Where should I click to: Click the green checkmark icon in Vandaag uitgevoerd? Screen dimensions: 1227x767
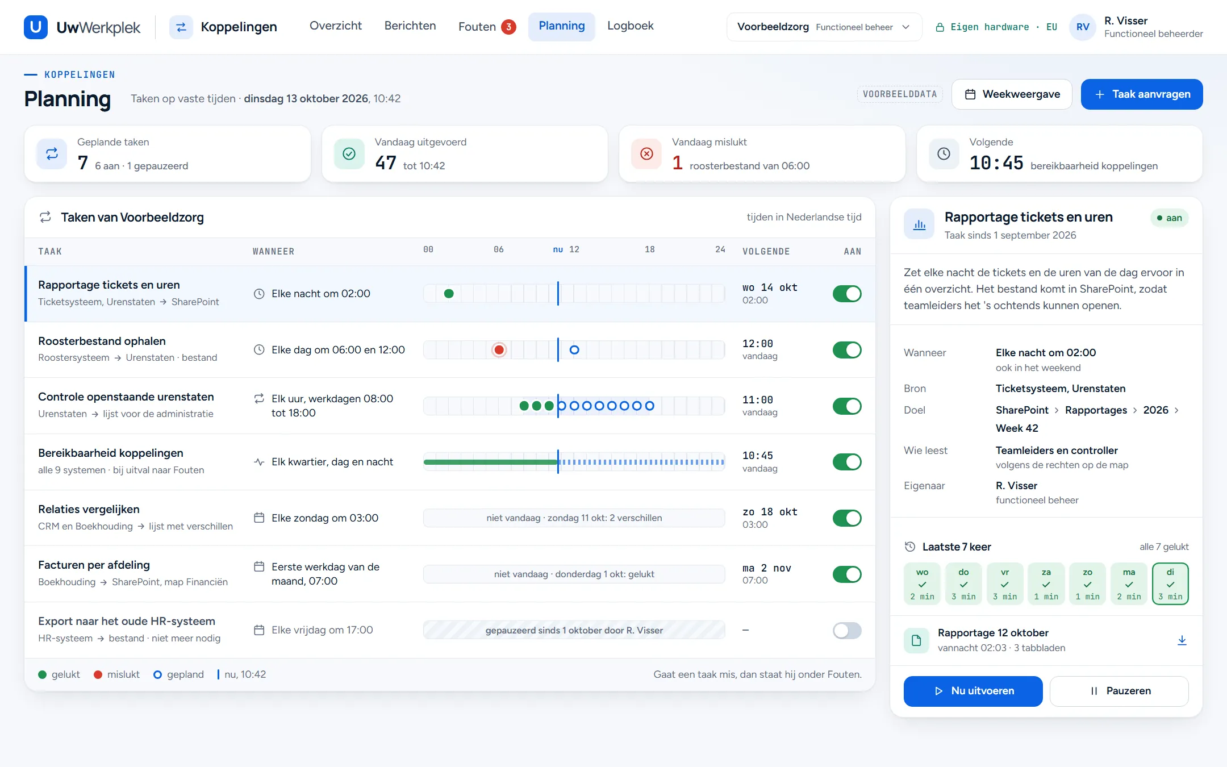(349, 153)
